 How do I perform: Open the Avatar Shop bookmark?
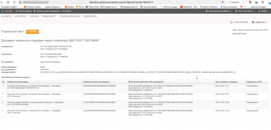[x=92, y=7]
